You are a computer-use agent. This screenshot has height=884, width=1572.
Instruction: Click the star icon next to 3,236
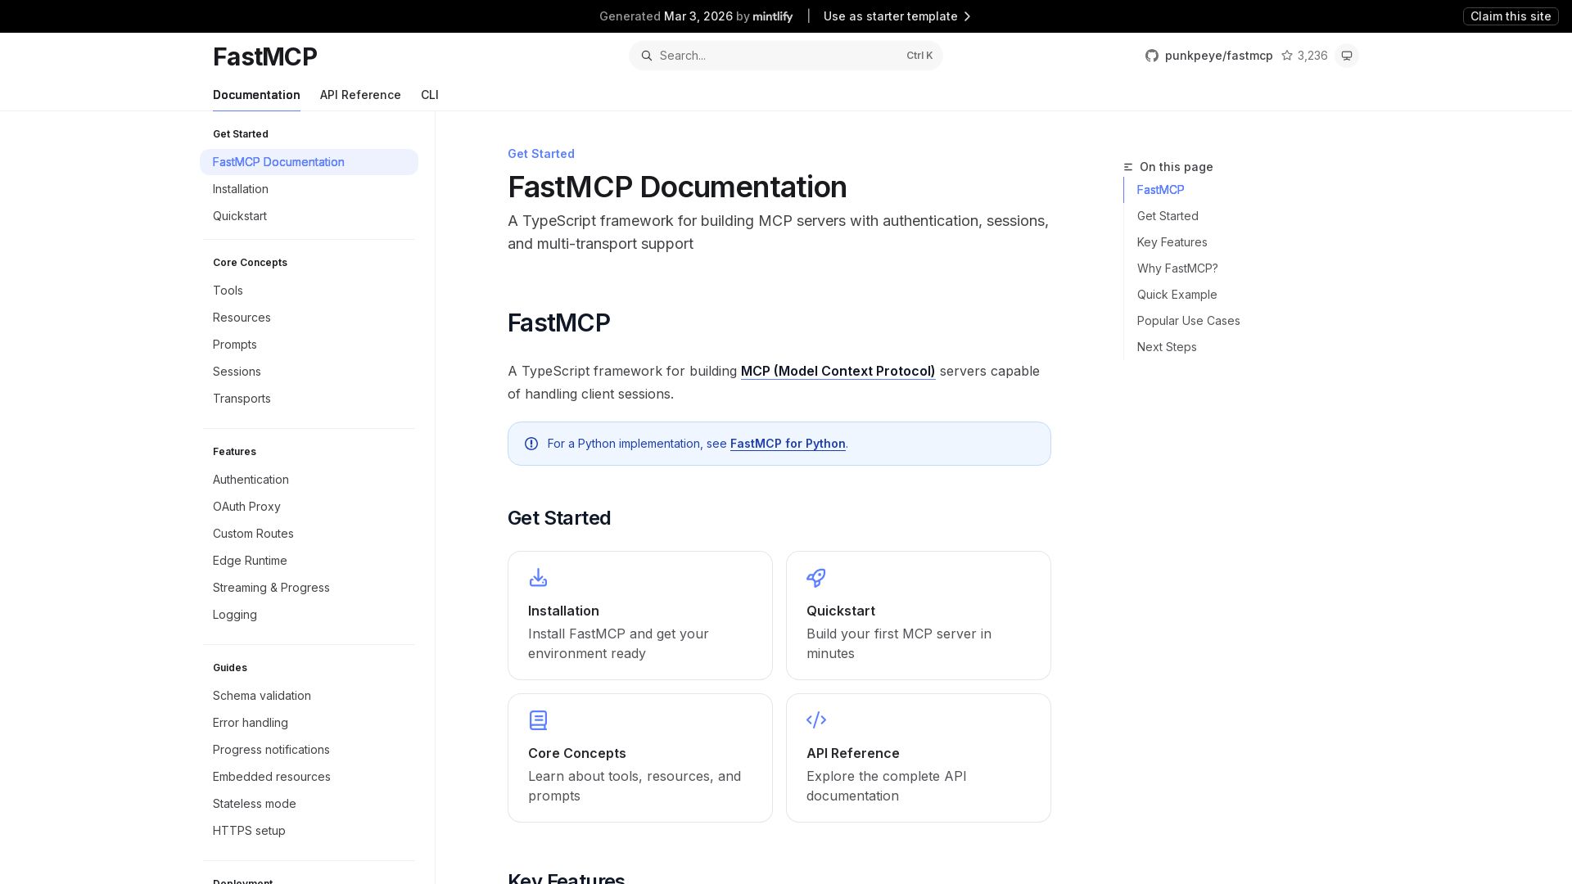point(1287,56)
